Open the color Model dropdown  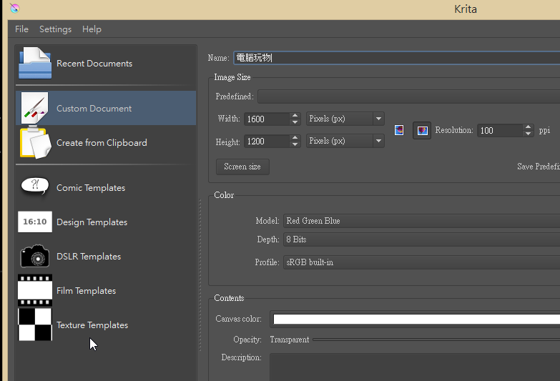point(421,221)
